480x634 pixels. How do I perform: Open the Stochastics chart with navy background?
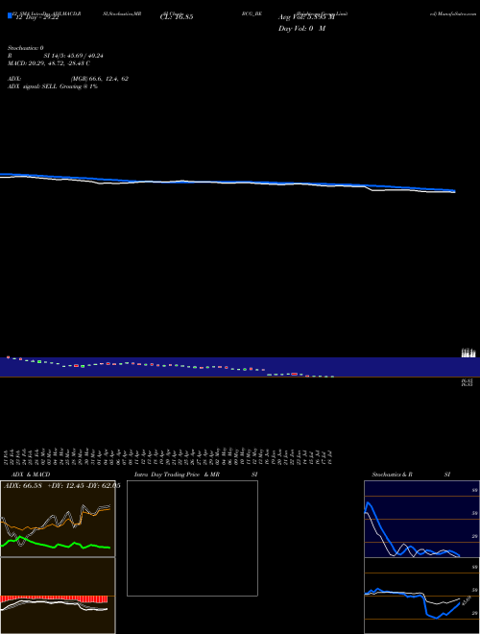click(421, 519)
